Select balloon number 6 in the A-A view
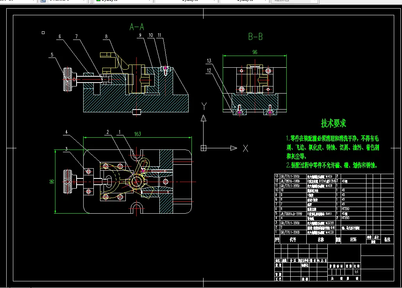This screenshot has width=402, height=288. 60,36
